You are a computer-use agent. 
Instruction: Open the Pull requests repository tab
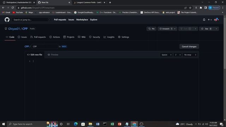point(38,37)
